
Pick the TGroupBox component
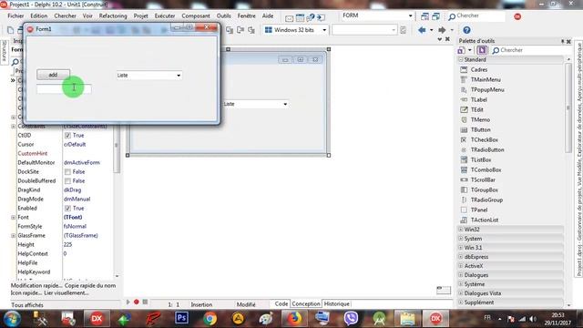pyautogui.click(x=484, y=190)
